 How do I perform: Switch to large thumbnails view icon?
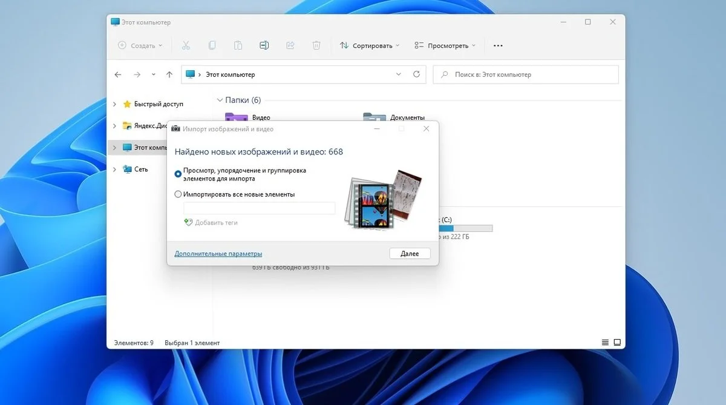[617, 343]
